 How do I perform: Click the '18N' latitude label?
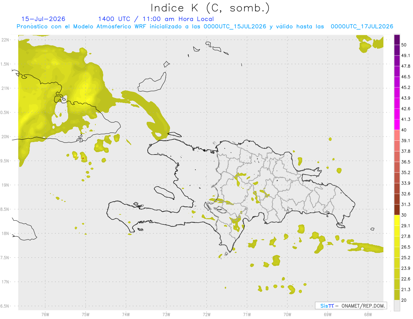pos(5,233)
